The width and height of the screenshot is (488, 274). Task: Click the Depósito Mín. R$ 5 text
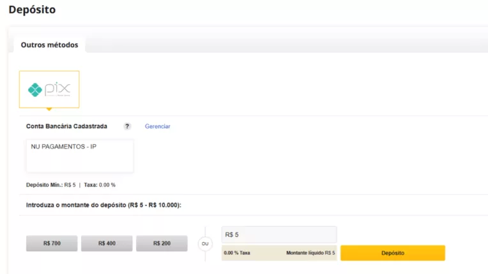pos(50,185)
